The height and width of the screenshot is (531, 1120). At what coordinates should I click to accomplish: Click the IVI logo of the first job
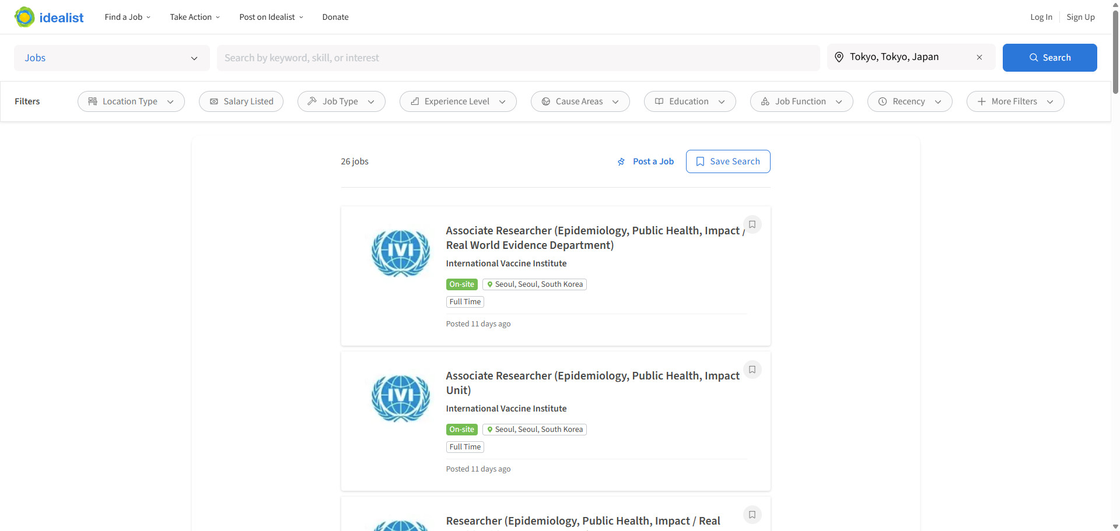click(x=401, y=252)
